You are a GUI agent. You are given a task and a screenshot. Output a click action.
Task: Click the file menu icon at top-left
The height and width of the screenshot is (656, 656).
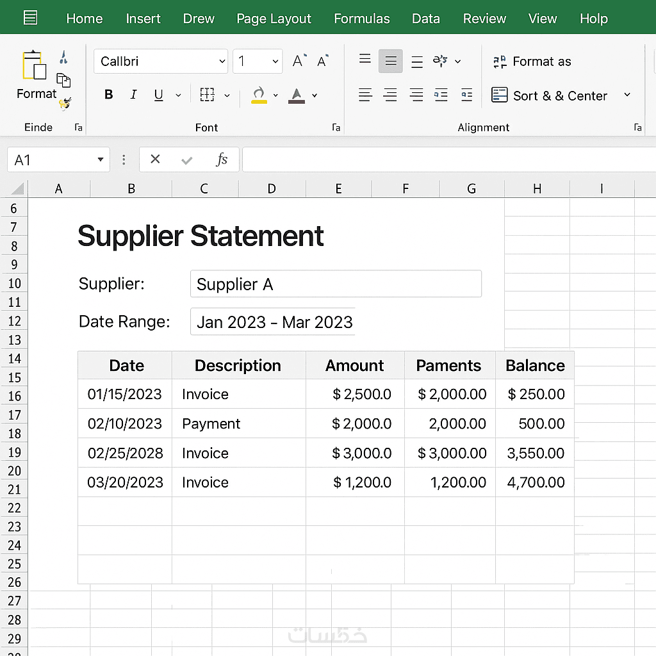30,17
